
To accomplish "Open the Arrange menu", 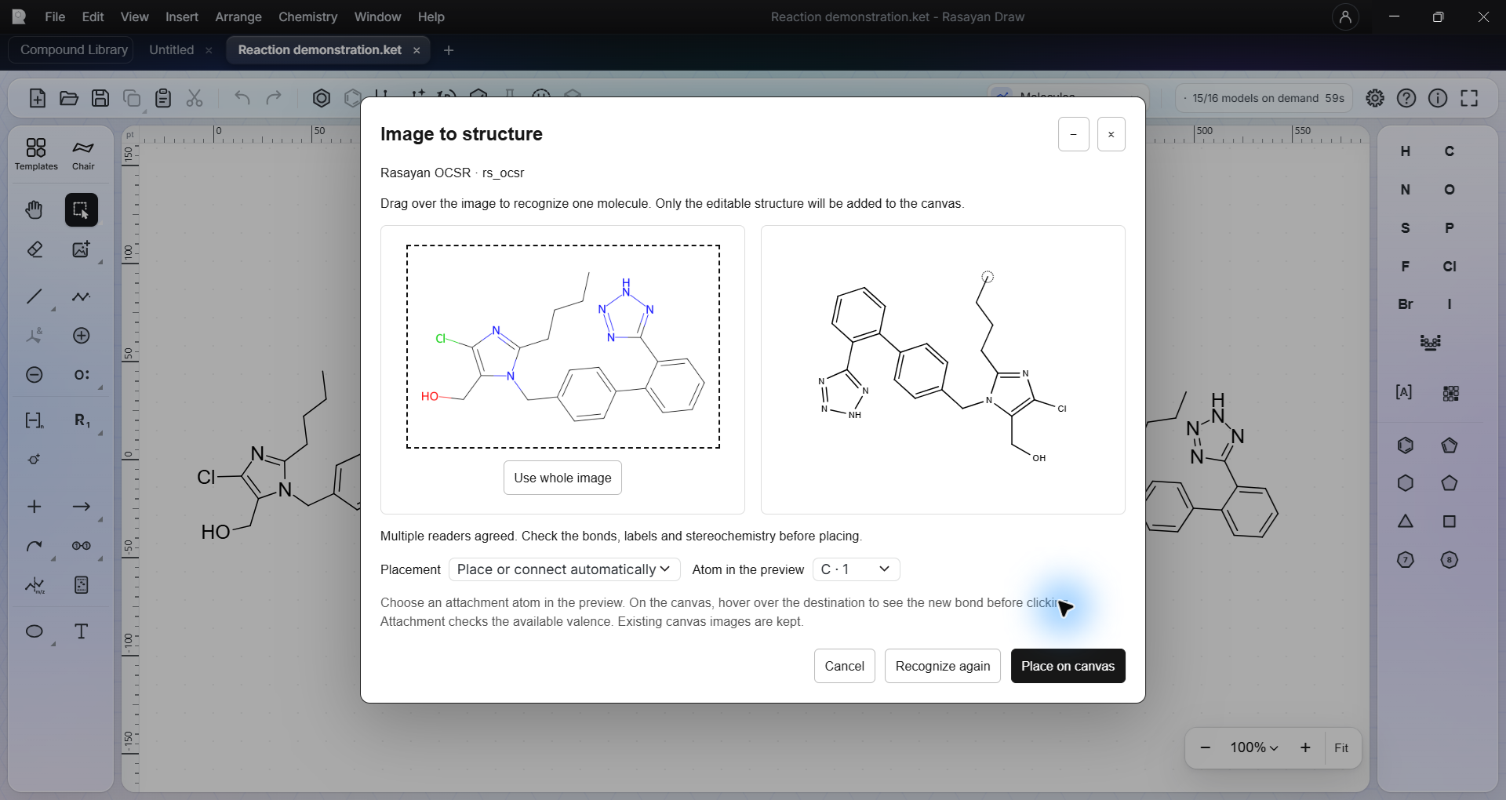I will [x=238, y=16].
